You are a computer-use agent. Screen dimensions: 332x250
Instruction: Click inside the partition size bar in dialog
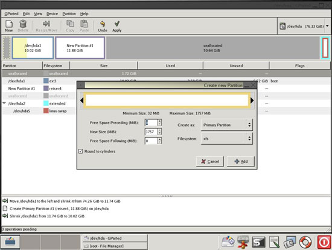pyautogui.click(x=167, y=100)
